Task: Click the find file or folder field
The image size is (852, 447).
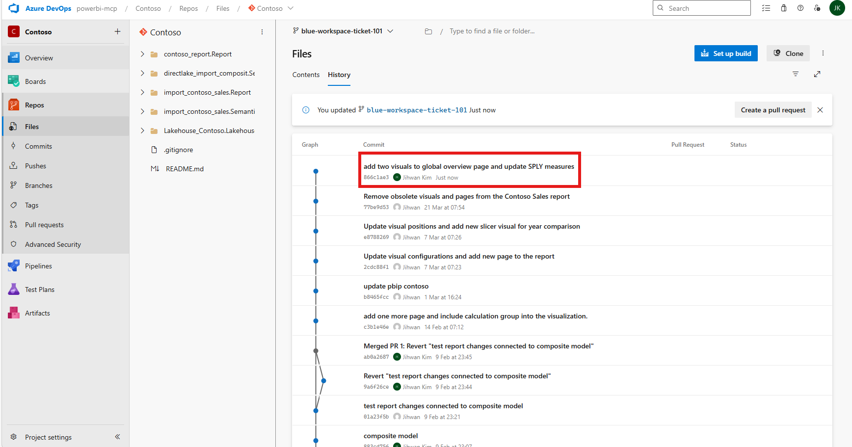Action: coord(492,31)
